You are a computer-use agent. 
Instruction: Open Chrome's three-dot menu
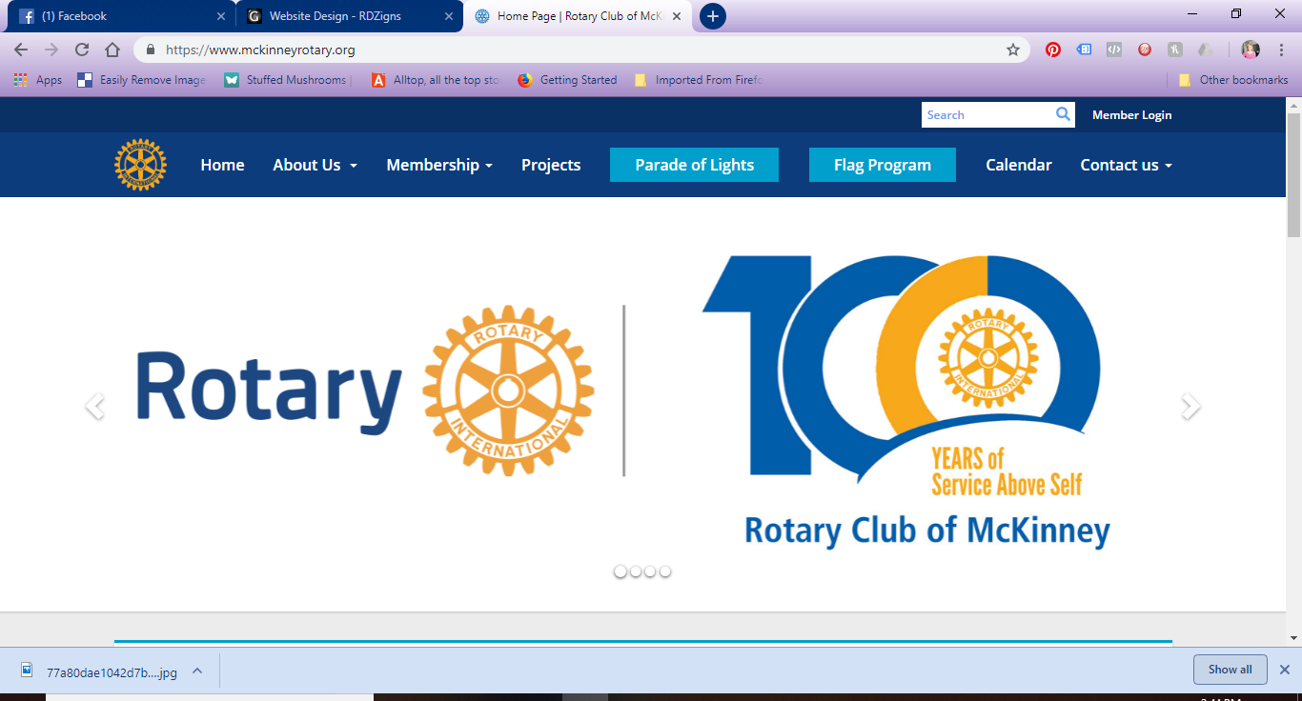1280,50
